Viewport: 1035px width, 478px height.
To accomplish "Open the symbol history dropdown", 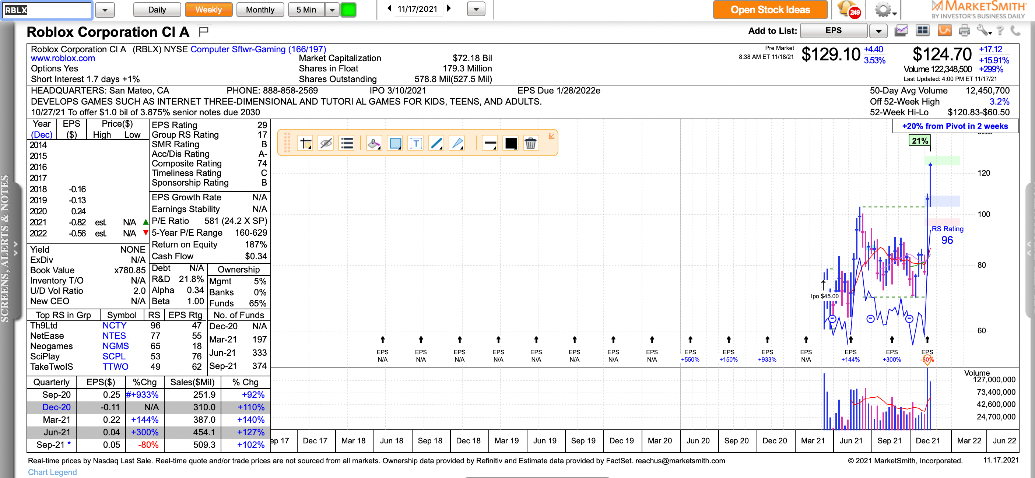I will point(105,10).
